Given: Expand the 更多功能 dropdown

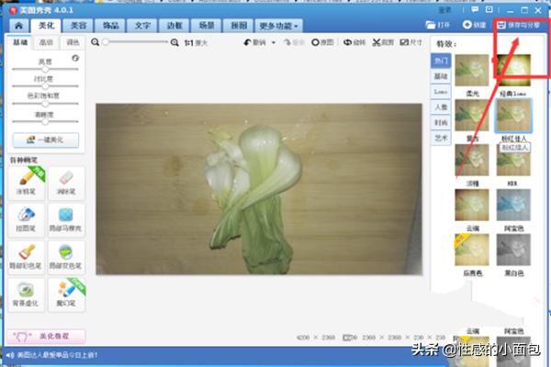Looking at the screenshot, I should pyautogui.click(x=279, y=25).
